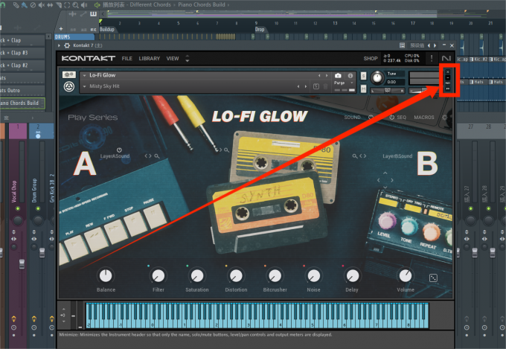
Task: Click the Kontakt header up/down expander arrows
Action: click(x=188, y=59)
